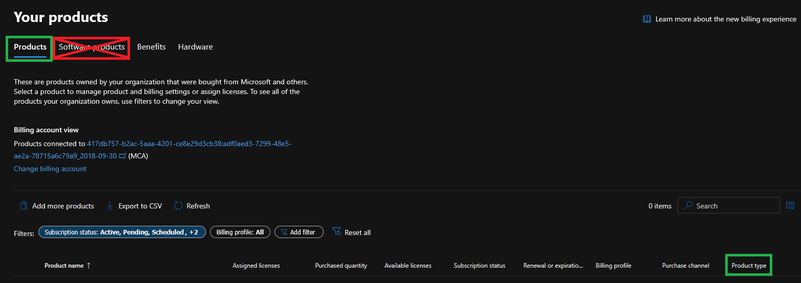Click the book icon beside Learn more

647,19
